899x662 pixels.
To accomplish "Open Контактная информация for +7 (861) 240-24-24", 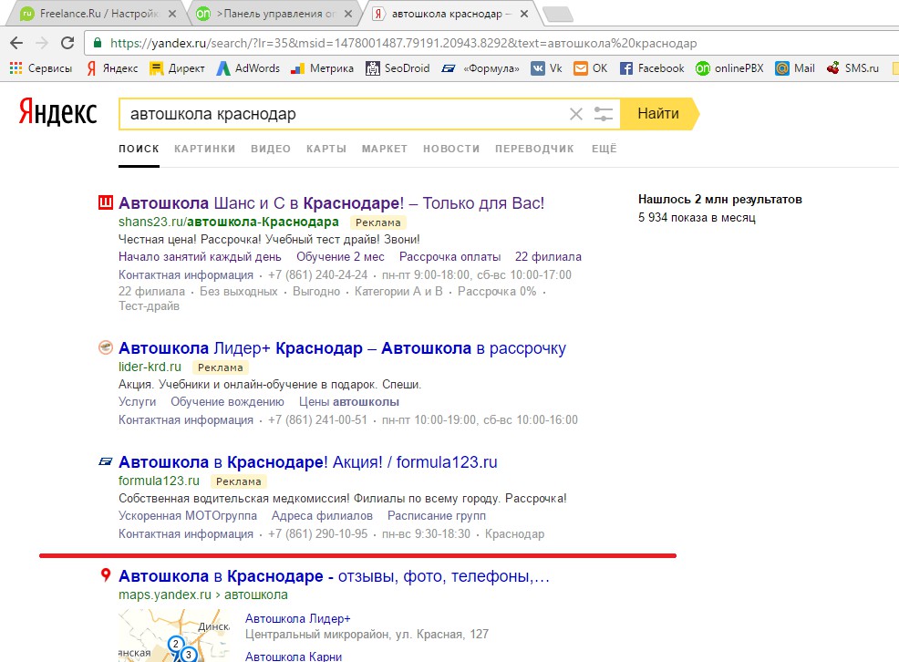I will (186, 274).
